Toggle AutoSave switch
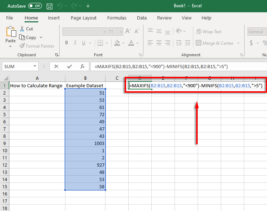This screenshot has width=267, height=211. (x=35, y=6)
